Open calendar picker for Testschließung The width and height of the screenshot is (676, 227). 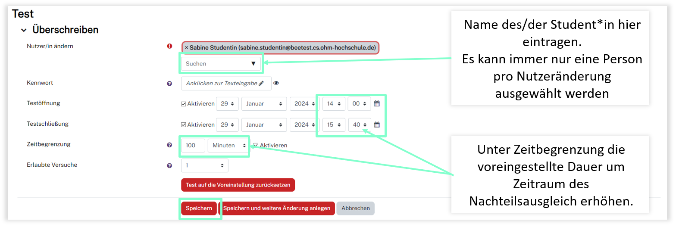click(x=377, y=124)
